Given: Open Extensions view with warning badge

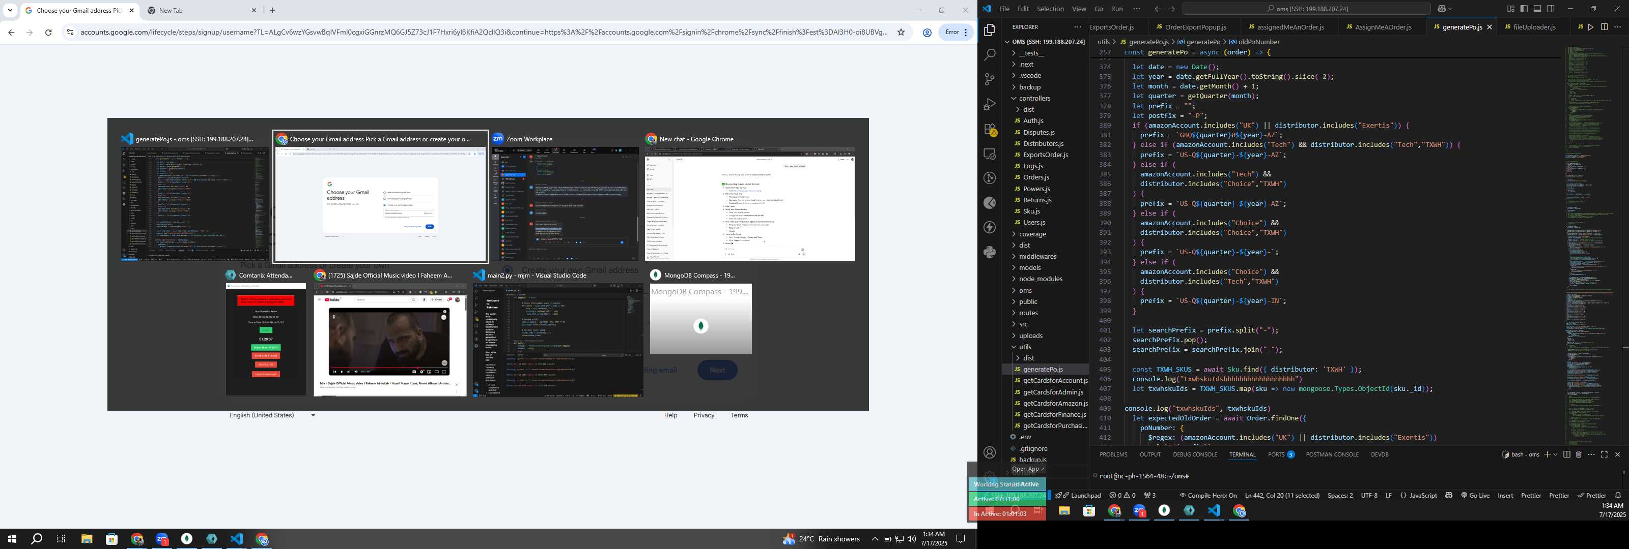Looking at the screenshot, I should pyautogui.click(x=990, y=130).
